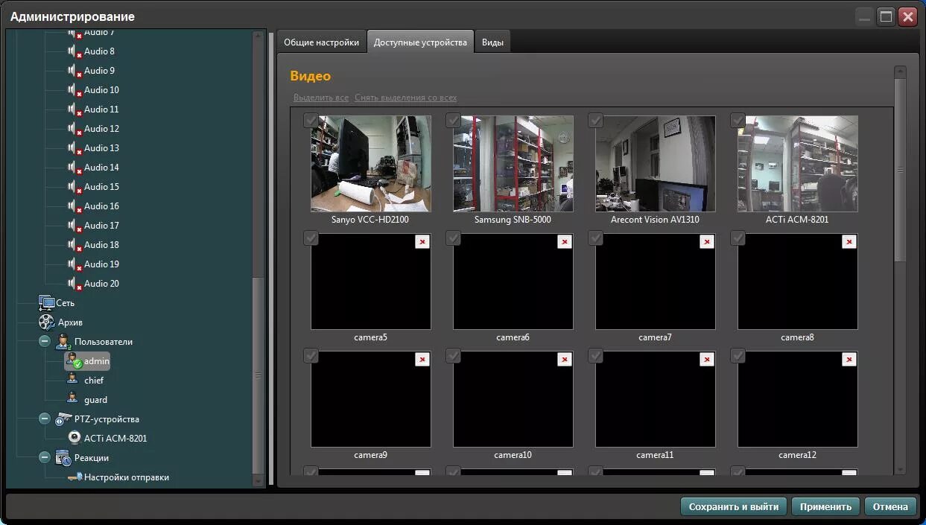Toggle the camera7 checkbox
The width and height of the screenshot is (926, 525).
(x=595, y=238)
